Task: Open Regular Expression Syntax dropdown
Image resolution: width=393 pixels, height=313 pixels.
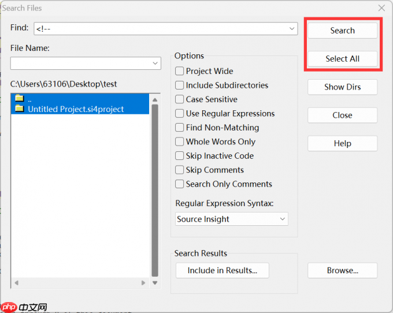Action: 283,219
